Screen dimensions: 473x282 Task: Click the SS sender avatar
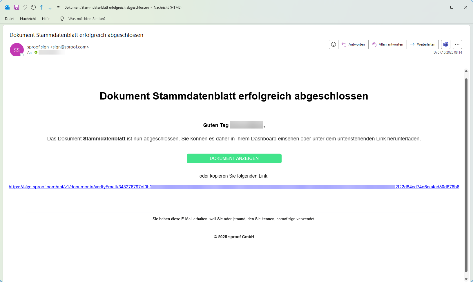17,50
